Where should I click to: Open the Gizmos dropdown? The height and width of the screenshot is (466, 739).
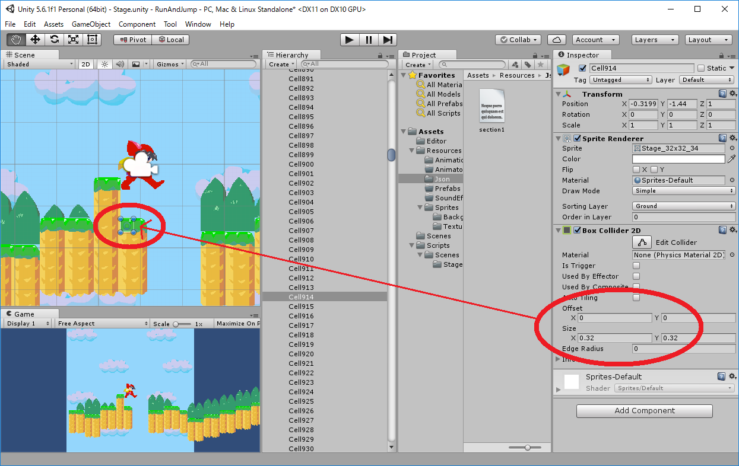pos(170,64)
